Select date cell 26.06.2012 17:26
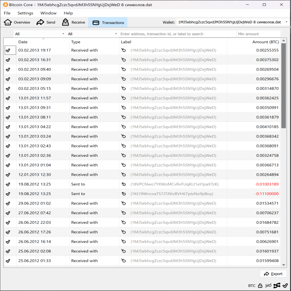This screenshot has width=291, height=291. pyautogui.click(x=35, y=232)
